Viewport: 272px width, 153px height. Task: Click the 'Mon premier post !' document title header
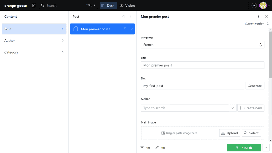tap(156, 17)
